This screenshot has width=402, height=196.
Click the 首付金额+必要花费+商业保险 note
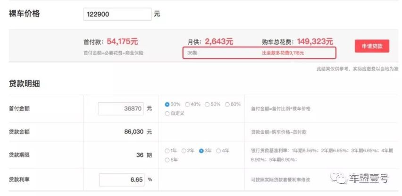[114, 53]
